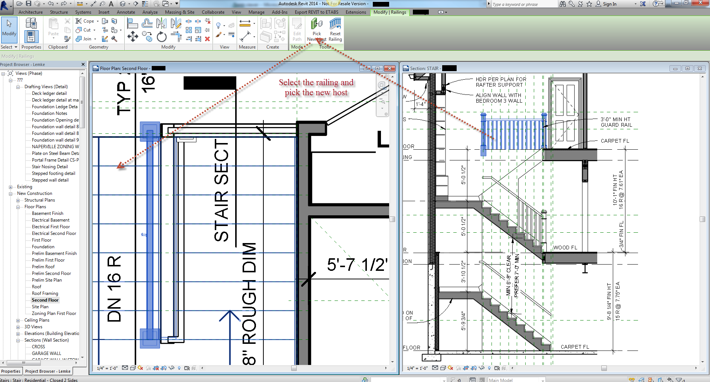This screenshot has width=710, height=382.
Task: Collapse the Drafting Views (Detail) node
Action: [18, 87]
